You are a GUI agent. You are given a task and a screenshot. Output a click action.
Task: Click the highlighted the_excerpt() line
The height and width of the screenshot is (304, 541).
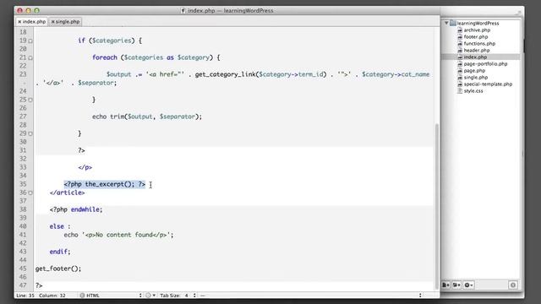[105, 184]
